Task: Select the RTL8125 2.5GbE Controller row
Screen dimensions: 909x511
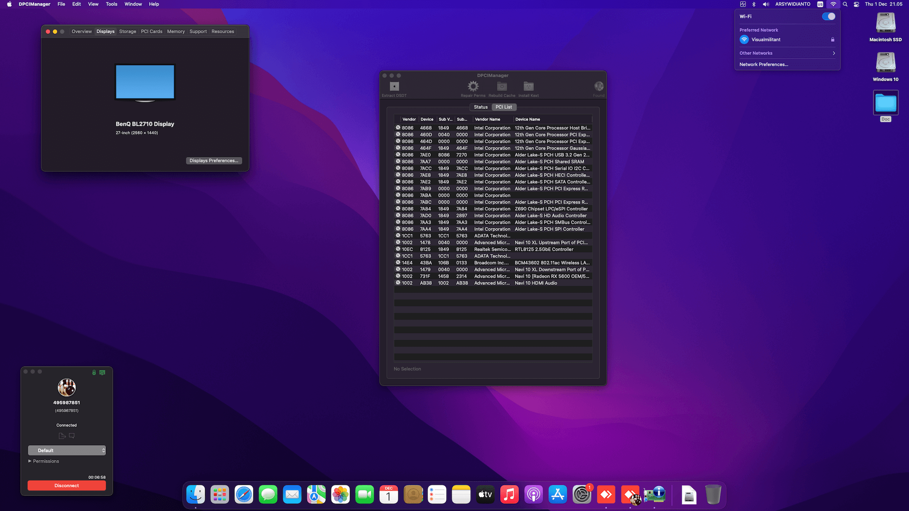Action: 493,249
